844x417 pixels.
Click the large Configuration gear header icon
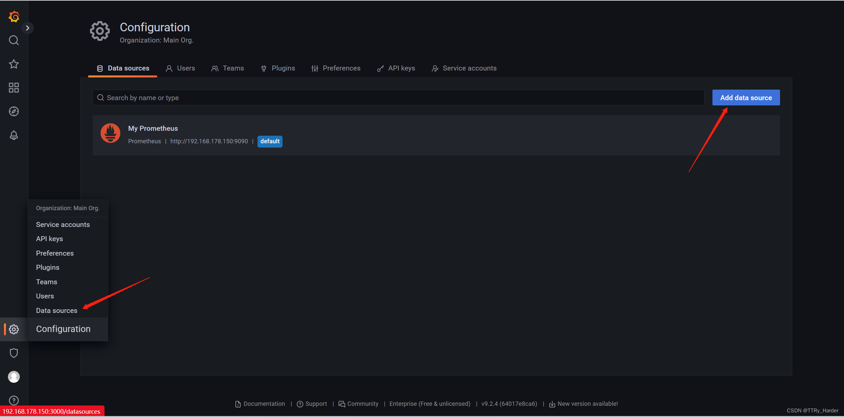[100, 31]
